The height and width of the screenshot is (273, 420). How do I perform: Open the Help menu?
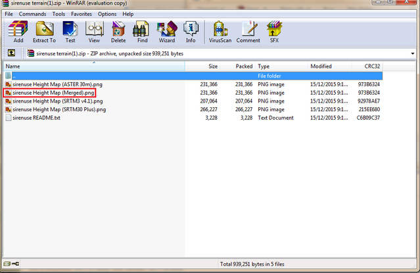[x=128, y=14]
